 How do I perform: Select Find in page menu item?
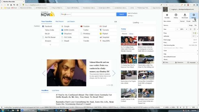point(180,40)
